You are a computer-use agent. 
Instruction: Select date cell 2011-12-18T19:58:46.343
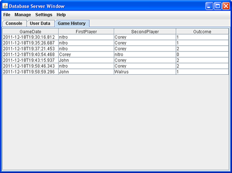point(30,66)
